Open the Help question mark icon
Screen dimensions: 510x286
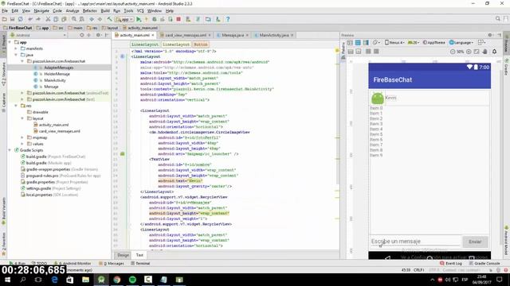(228, 19)
